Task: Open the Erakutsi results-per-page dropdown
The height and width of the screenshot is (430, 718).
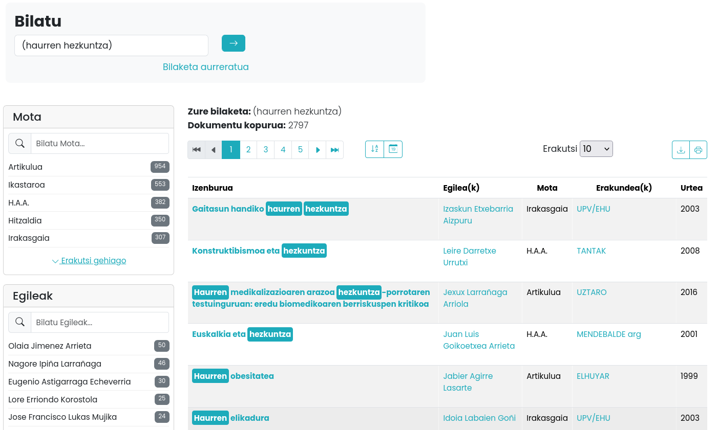Action: (596, 149)
